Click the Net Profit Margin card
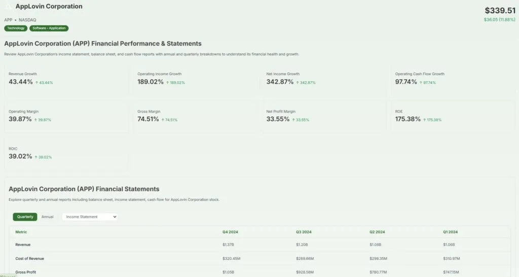The height and width of the screenshot is (277, 519). coord(324,116)
